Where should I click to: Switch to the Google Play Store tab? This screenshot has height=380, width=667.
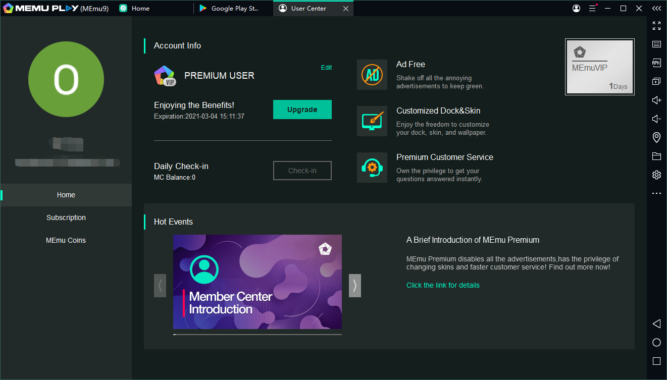(x=233, y=9)
